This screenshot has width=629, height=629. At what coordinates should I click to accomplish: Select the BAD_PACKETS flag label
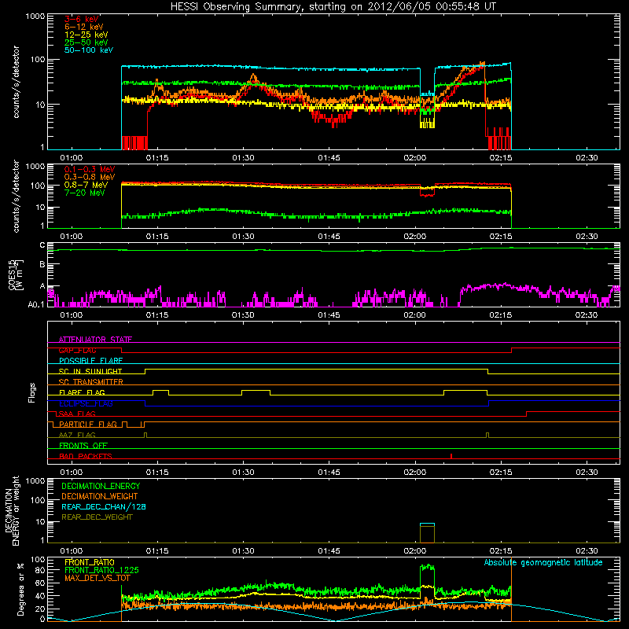pos(86,456)
